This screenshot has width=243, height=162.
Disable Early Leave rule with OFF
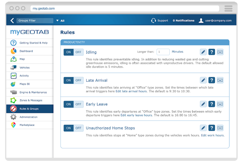click(79, 104)
